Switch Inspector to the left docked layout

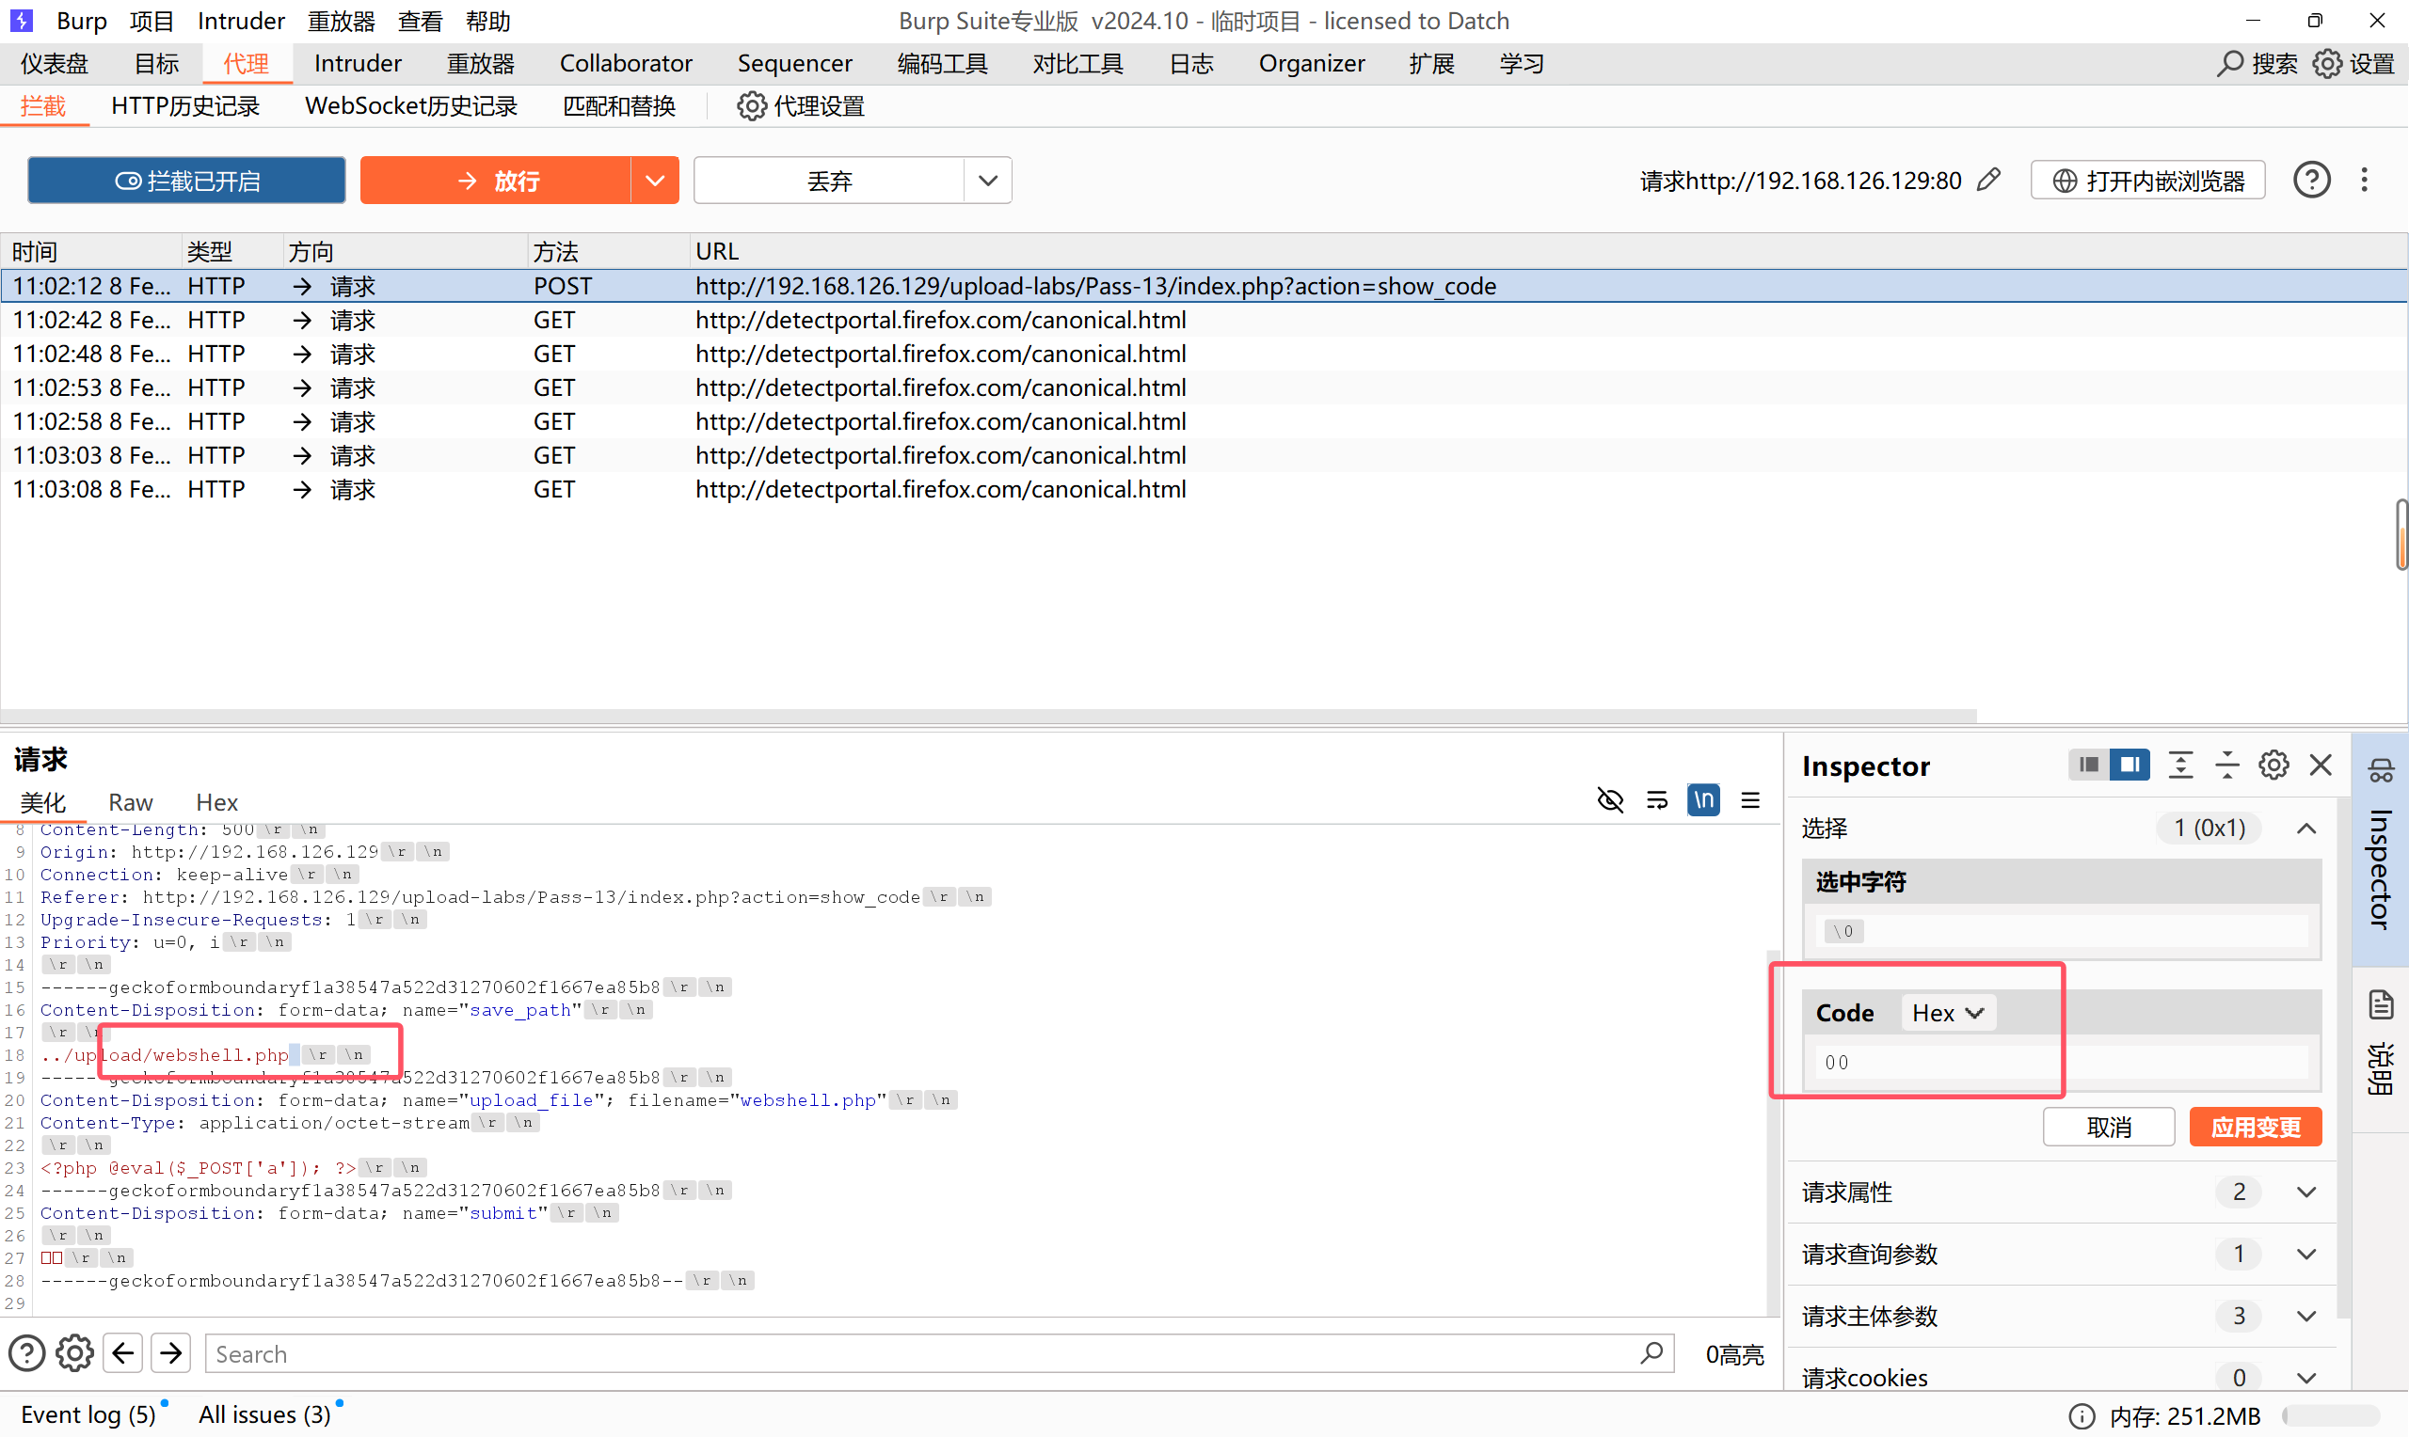[x=2088, y=765]
